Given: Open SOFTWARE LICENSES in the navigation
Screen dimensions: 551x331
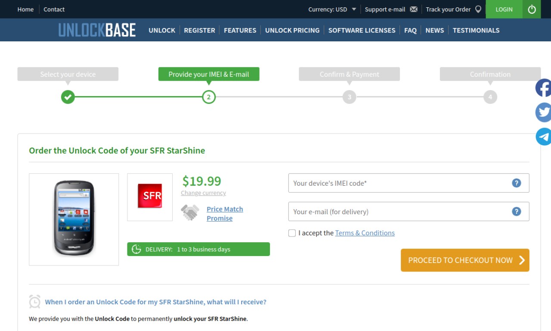Looking at the screenshot, I should [362, 30].
